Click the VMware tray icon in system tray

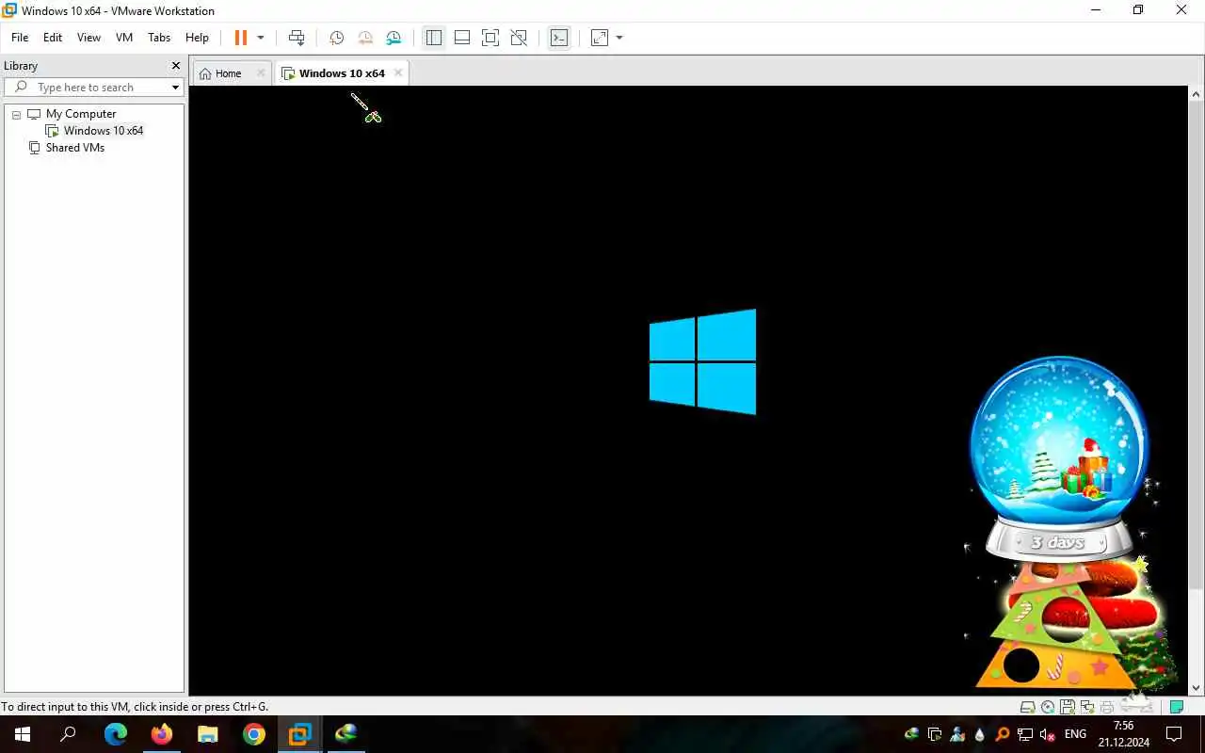pyautogui.click(x=935, y=734)
